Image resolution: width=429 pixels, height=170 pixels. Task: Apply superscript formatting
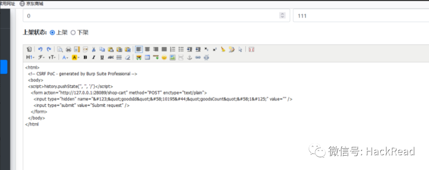pos(215,50)
